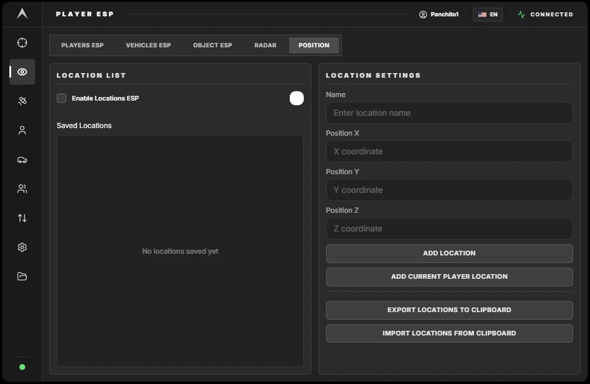The width and height of the screenshot is (590, 384).
Task: Click the up-down arrows sidebar icon
Action: (x=22, y=218)
